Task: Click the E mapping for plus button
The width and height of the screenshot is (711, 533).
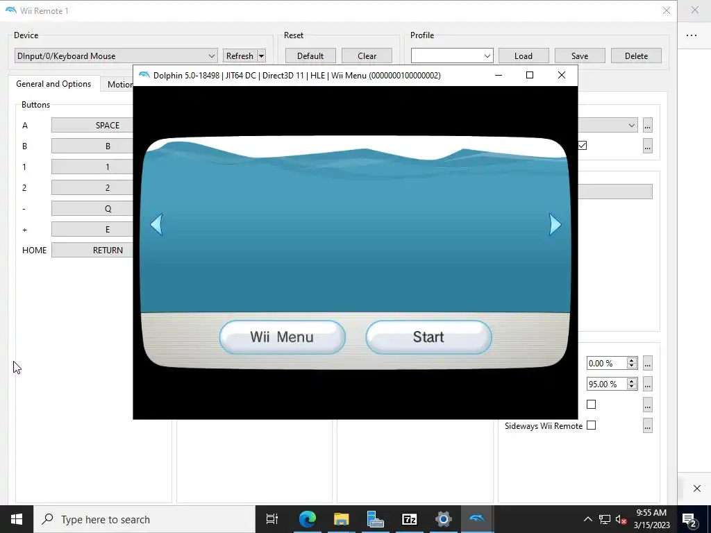Action: (x=92, y=229)
